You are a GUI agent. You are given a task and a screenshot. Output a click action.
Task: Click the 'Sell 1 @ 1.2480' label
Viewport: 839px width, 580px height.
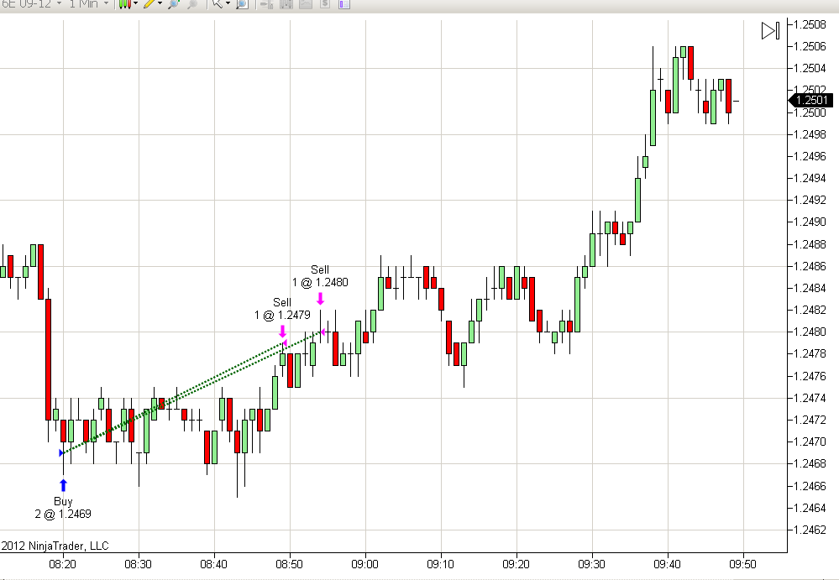tap(320, 276)
